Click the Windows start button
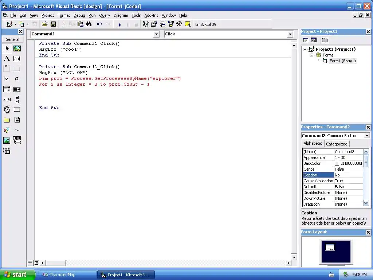The image size is (373, 280). pyautogui.click(x=17, y=275)
